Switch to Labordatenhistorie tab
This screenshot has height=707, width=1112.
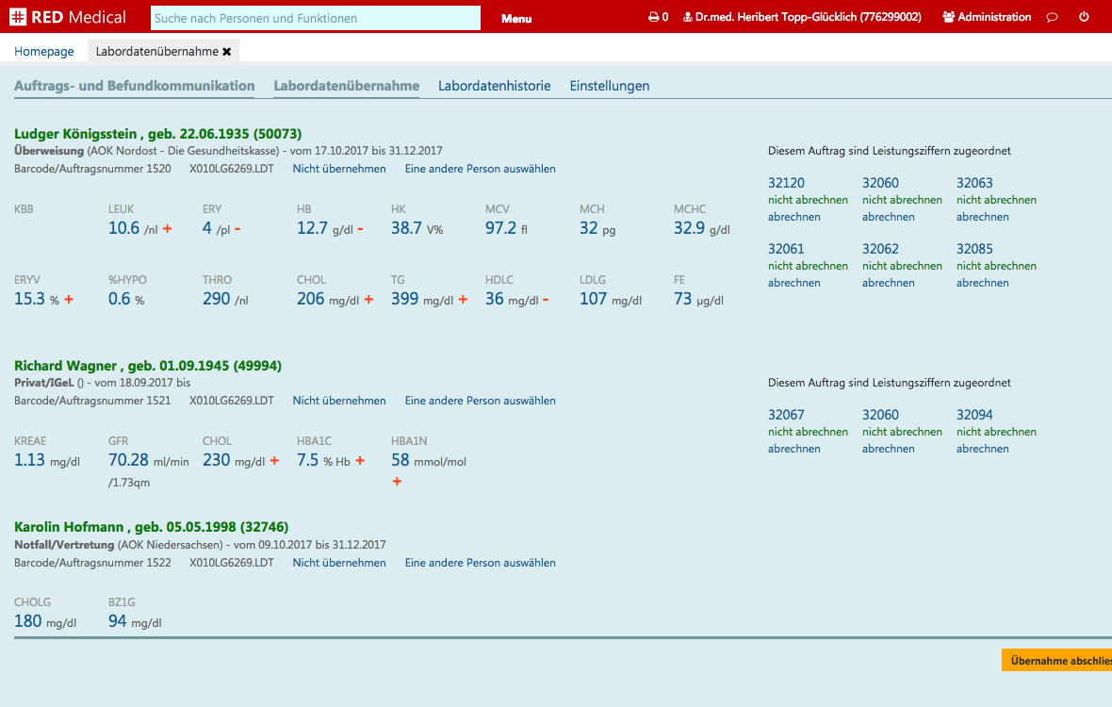495,86
